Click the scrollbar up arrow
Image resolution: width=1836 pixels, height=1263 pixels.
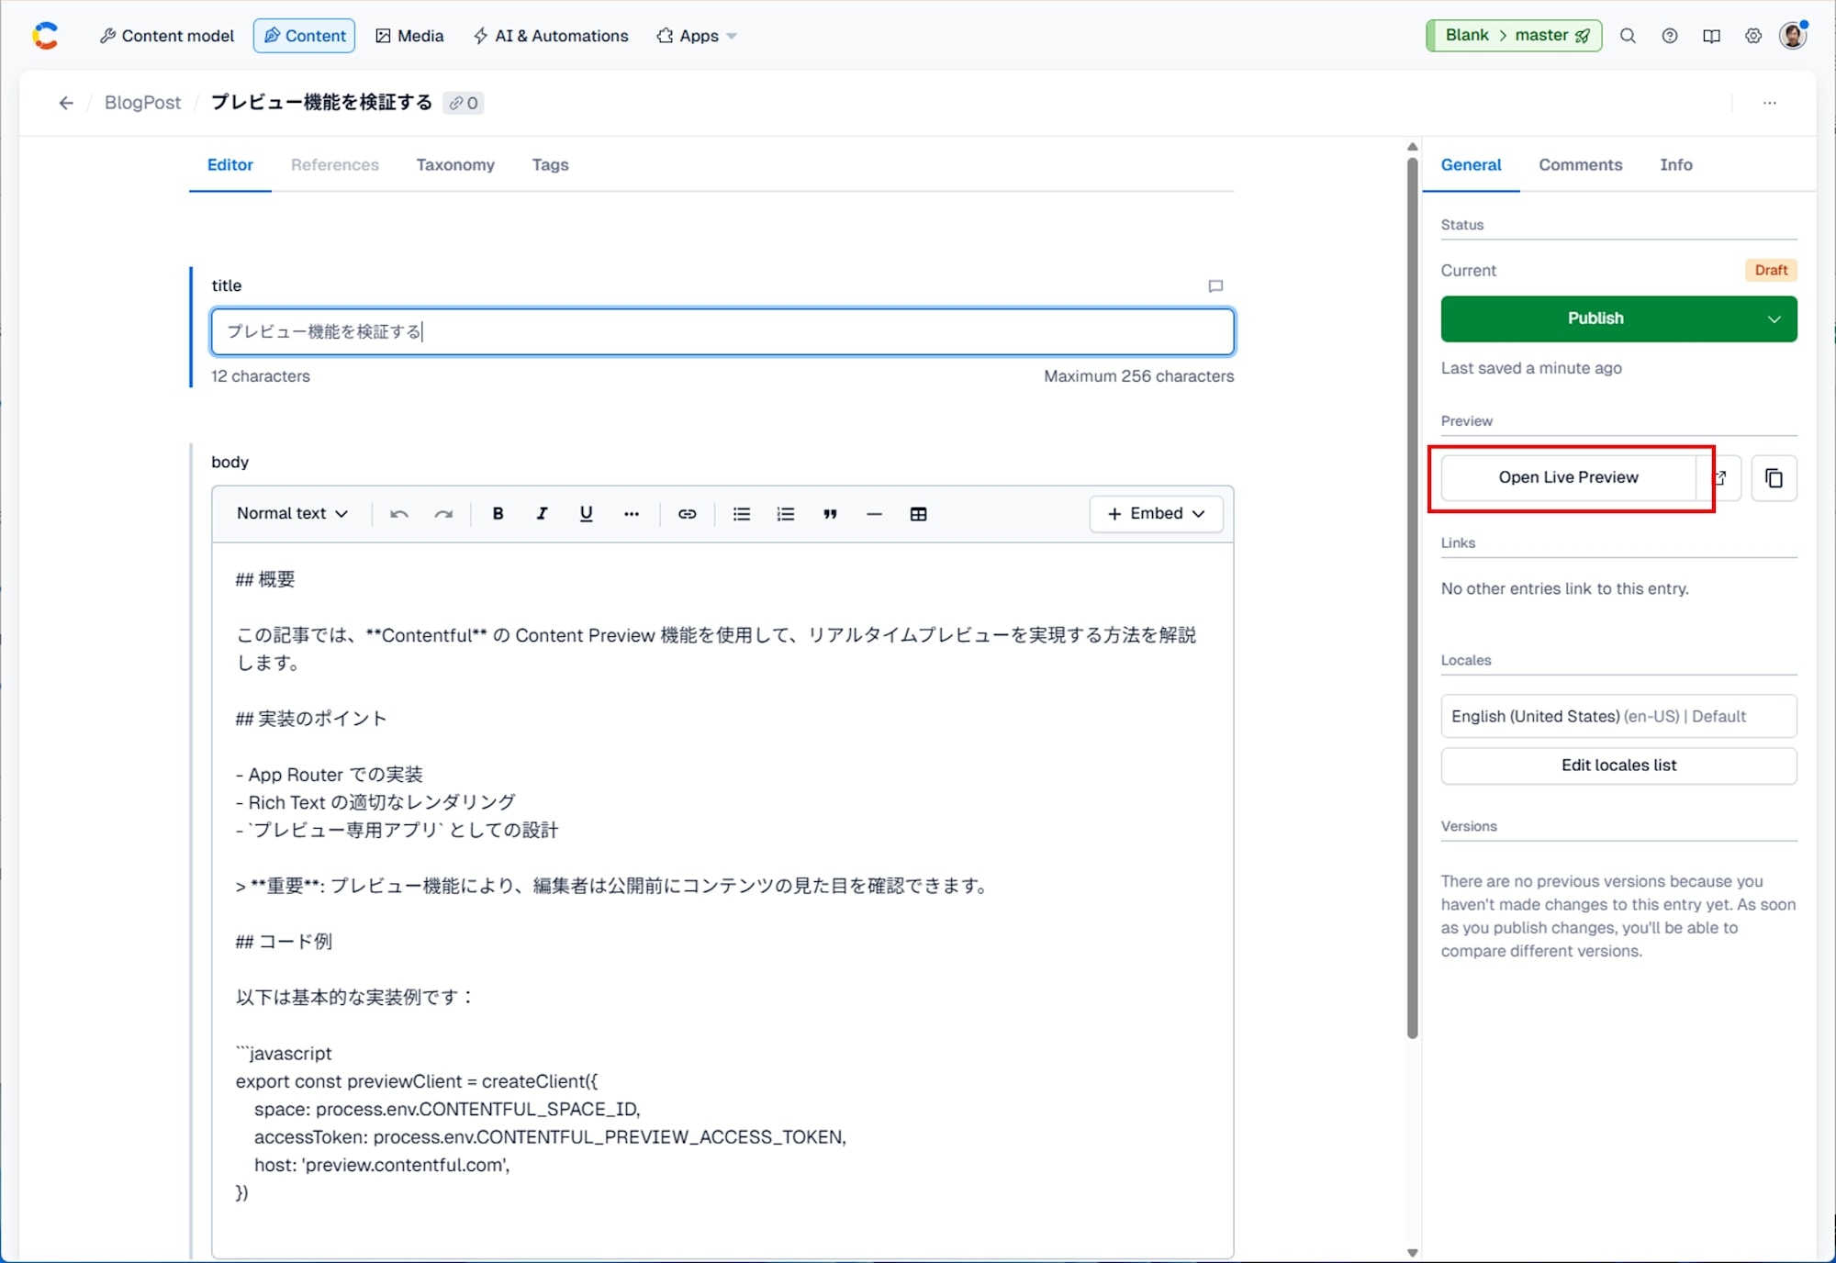(x=1412, y=147)
